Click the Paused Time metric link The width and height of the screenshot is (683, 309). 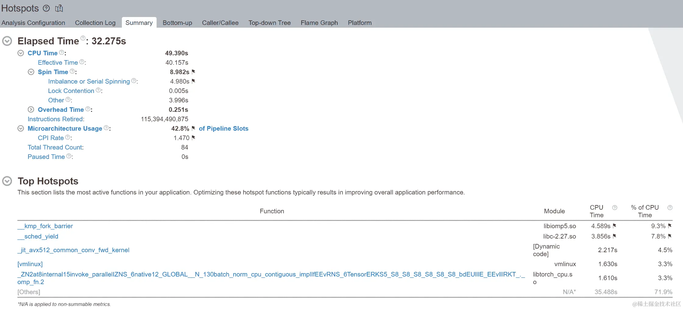(x=46, y=157)
